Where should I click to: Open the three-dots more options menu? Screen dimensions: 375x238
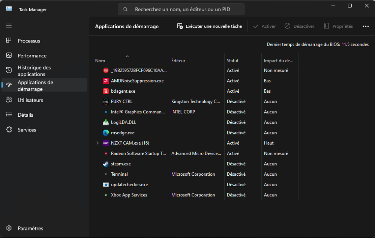(x=366, y=26)
